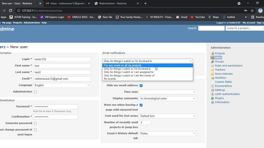Click the browser address bar URL
The width and height of the screenshot is (264, 148).
[42, 11]
